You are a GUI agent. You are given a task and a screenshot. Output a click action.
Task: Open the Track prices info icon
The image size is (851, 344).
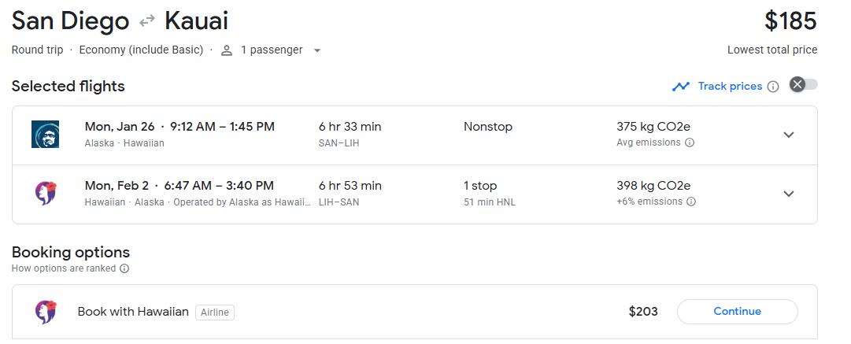[773, 87]
